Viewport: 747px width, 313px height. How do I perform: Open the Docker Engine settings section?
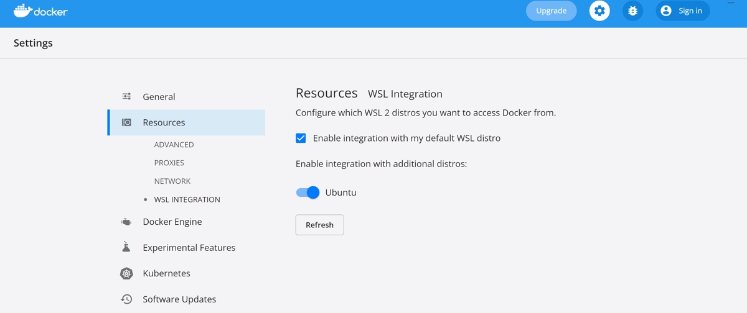(172, 222)
